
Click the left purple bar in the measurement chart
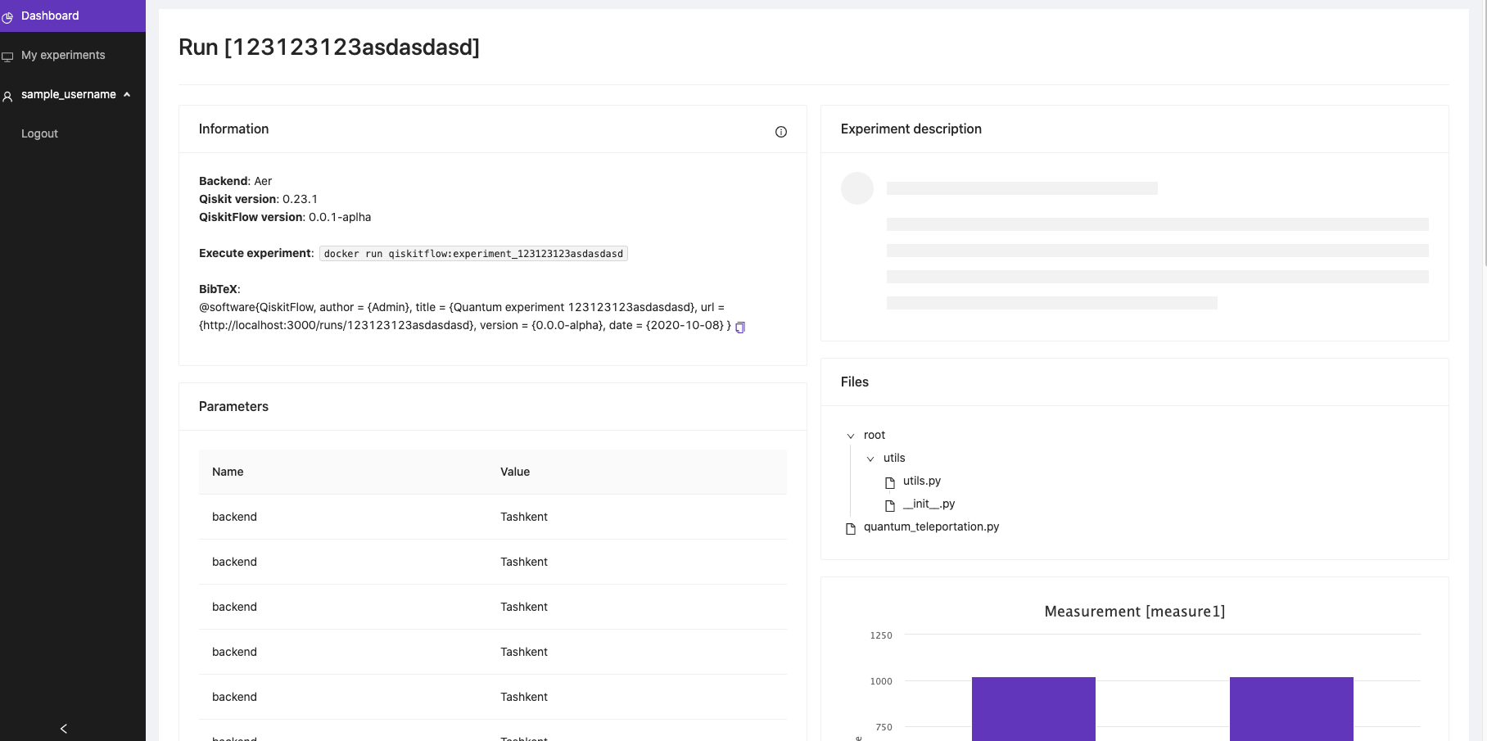(1033, 708)
